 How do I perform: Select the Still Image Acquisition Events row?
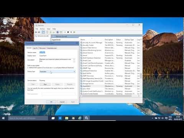[x=110, y=81]
